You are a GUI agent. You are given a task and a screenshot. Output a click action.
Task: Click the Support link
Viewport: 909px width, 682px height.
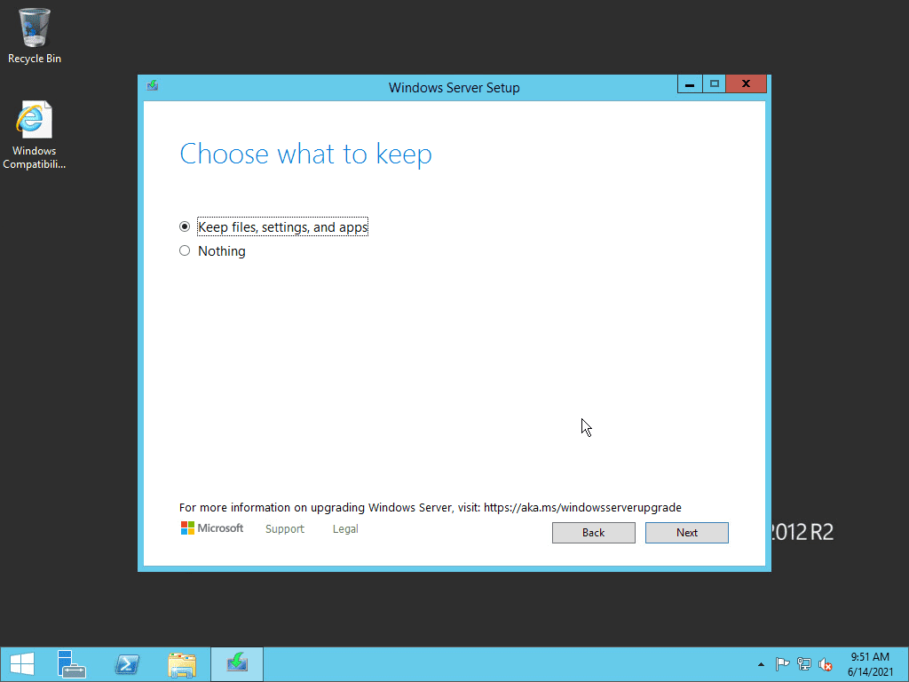pos(284,528)
